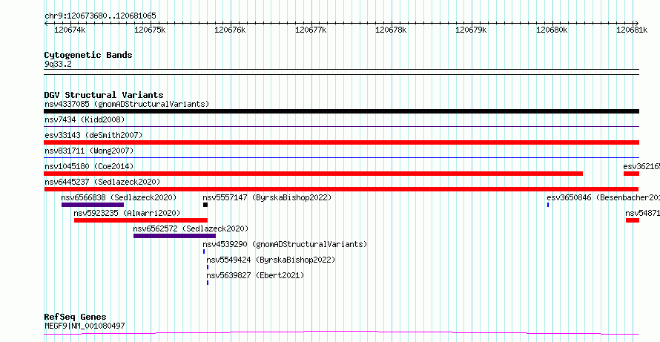Open the DGV Structural Variants track heading
660x342 pixels.
tap(104, 95)
